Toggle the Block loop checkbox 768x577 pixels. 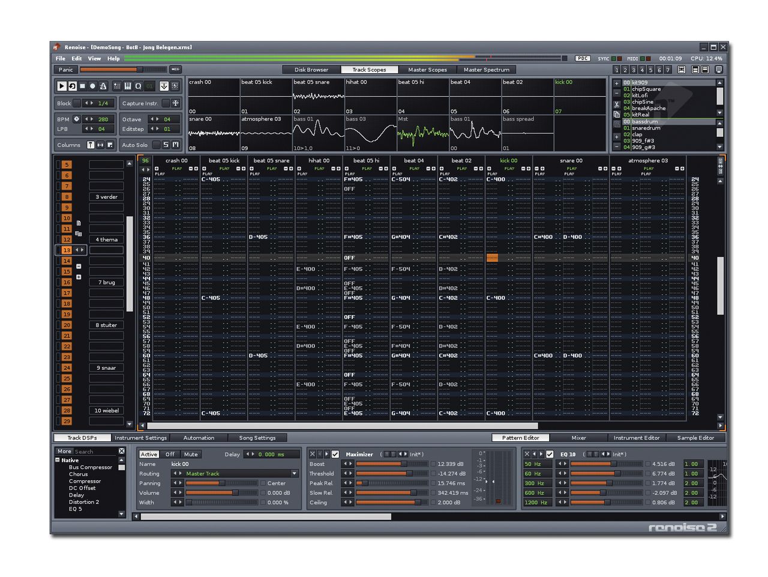coord(77,103)
